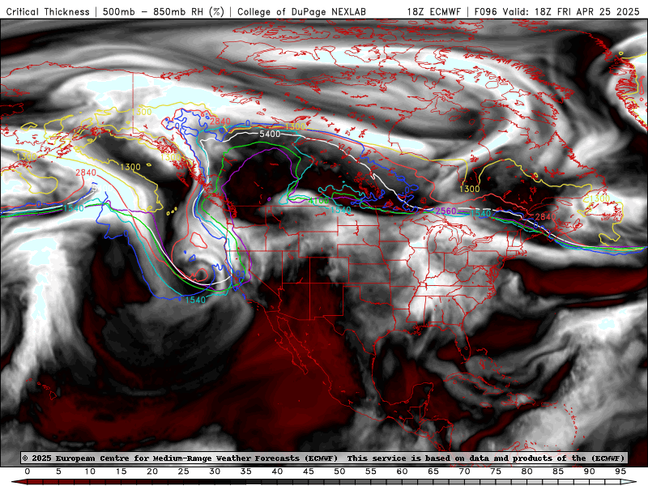This screenshot has width=648, height=486.
Task: Click the "80" tick on the humidity color scale
Action: coord(527,471)
